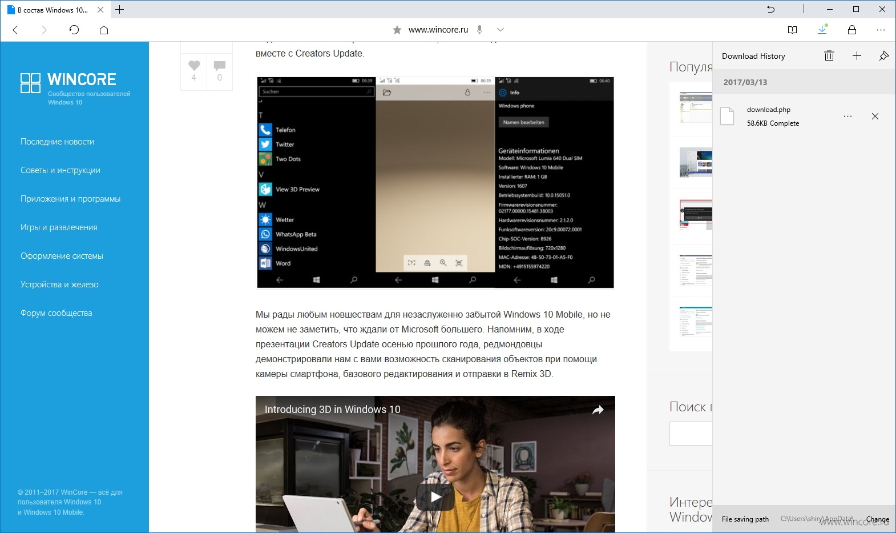Open Приложения и программы section
896x533 pixels.
(x=71, y=199)
